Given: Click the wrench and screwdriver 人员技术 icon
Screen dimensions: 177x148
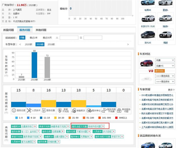Looking at the screenshot, I should tap(29, 110).
